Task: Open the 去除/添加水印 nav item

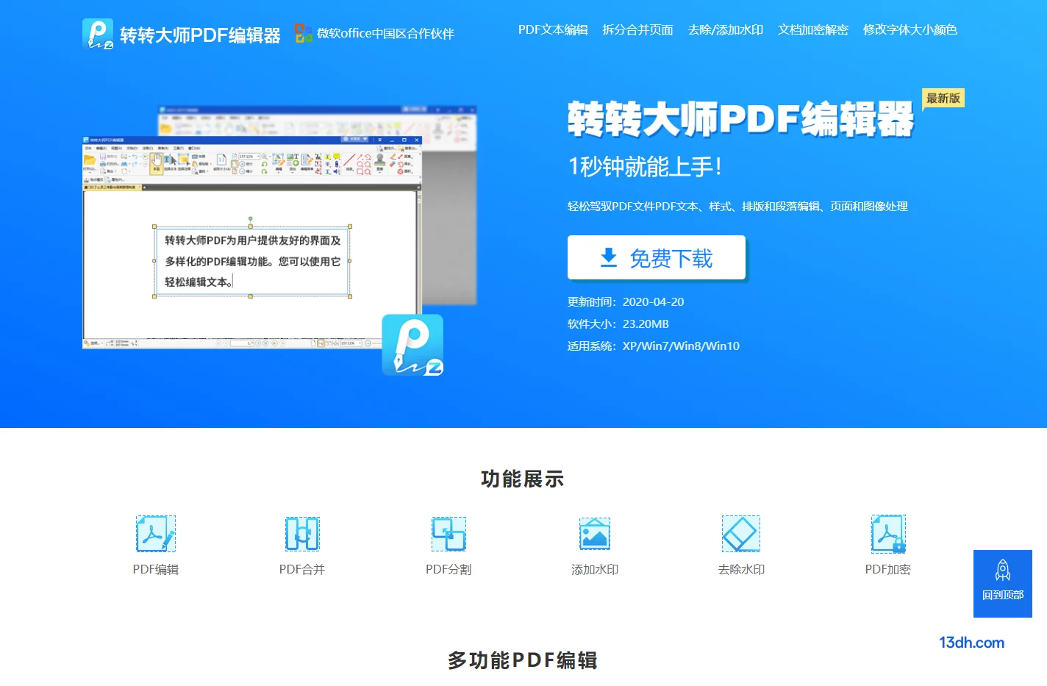Action: click(x=725, y=29)
